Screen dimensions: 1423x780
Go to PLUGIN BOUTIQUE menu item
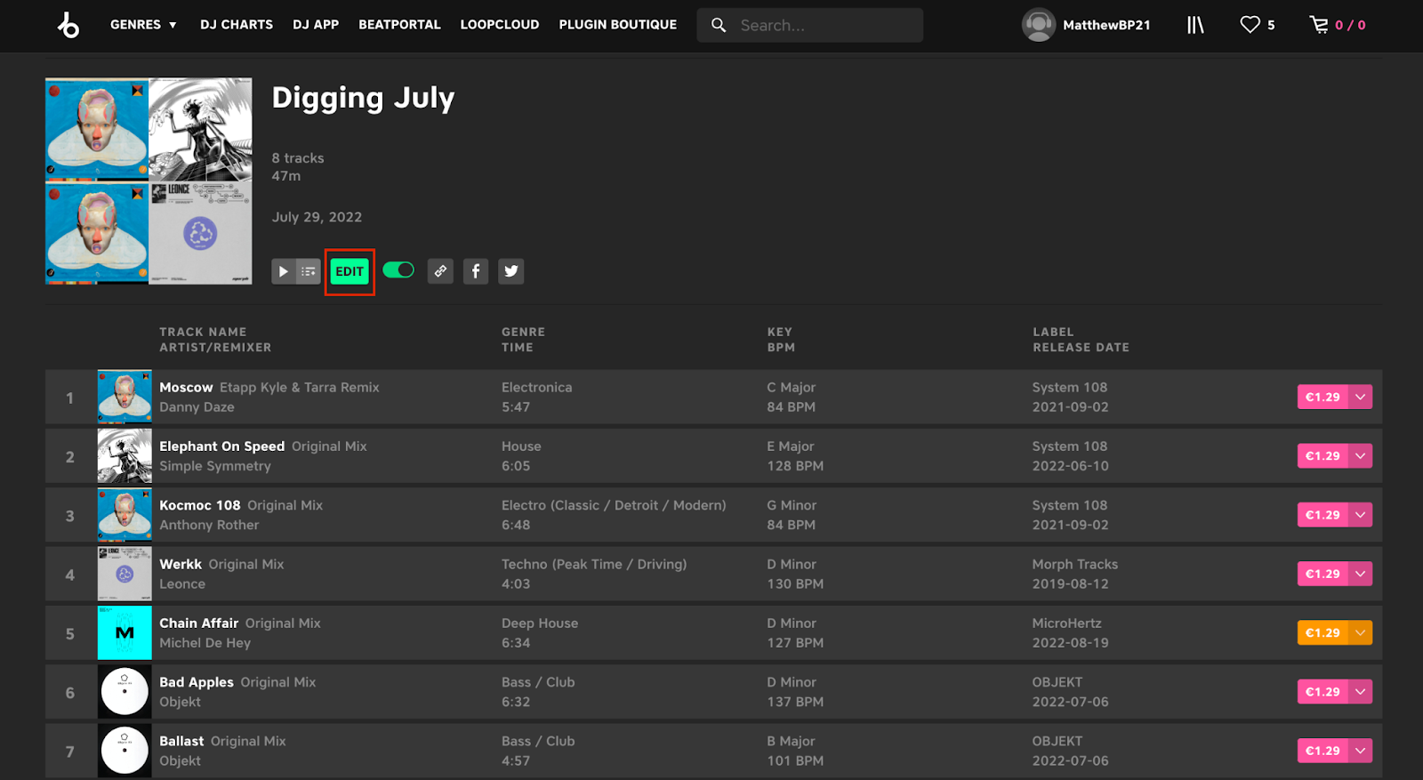point(618,25)
